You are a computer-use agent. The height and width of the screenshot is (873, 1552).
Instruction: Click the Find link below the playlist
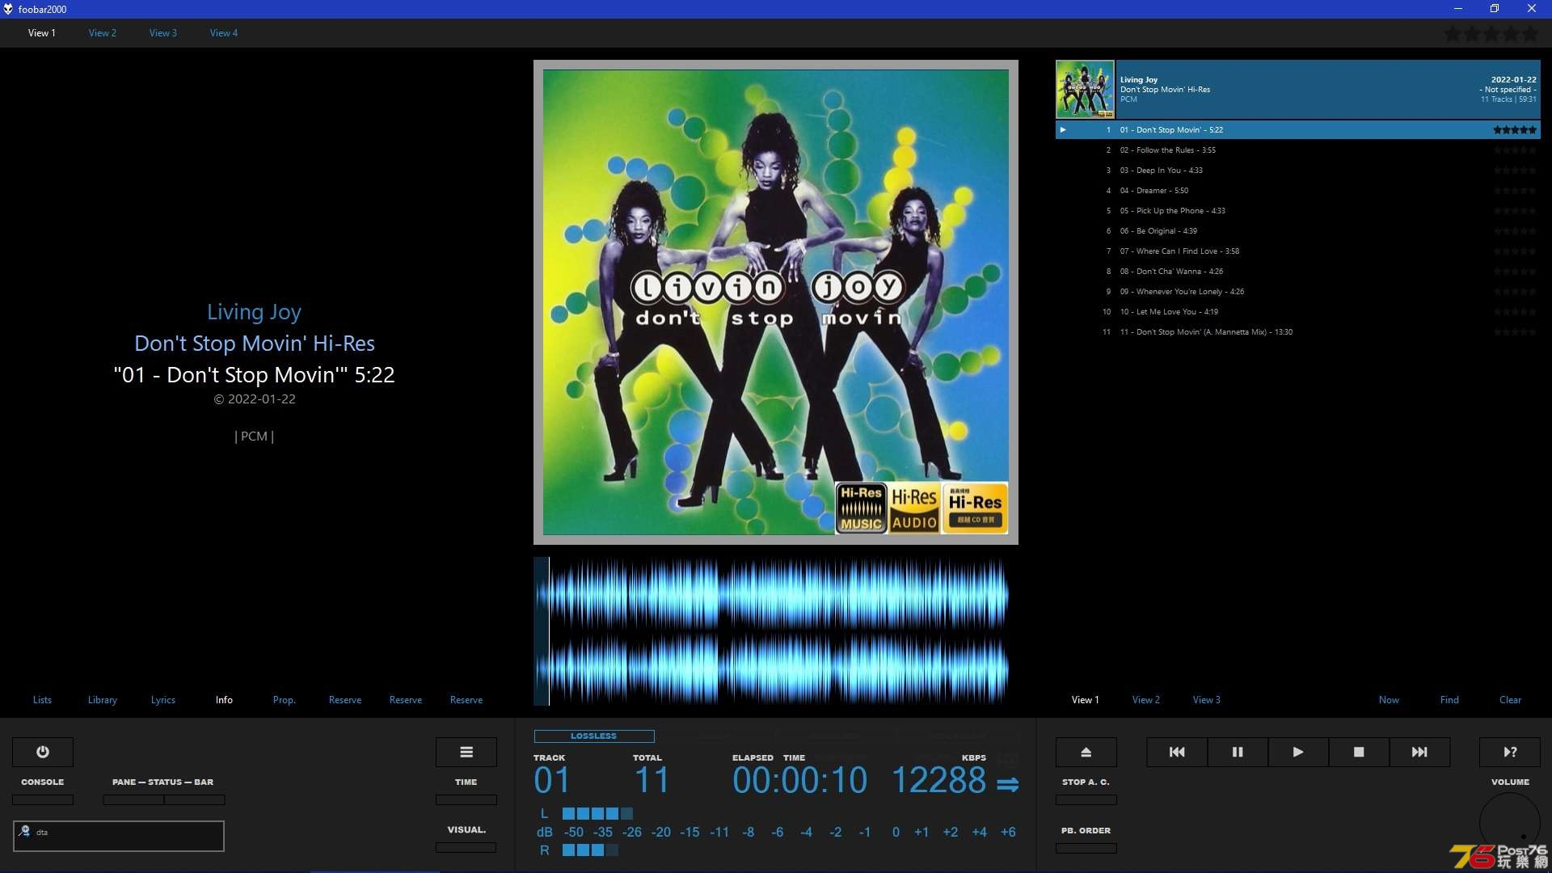(x=1449, y=700)
